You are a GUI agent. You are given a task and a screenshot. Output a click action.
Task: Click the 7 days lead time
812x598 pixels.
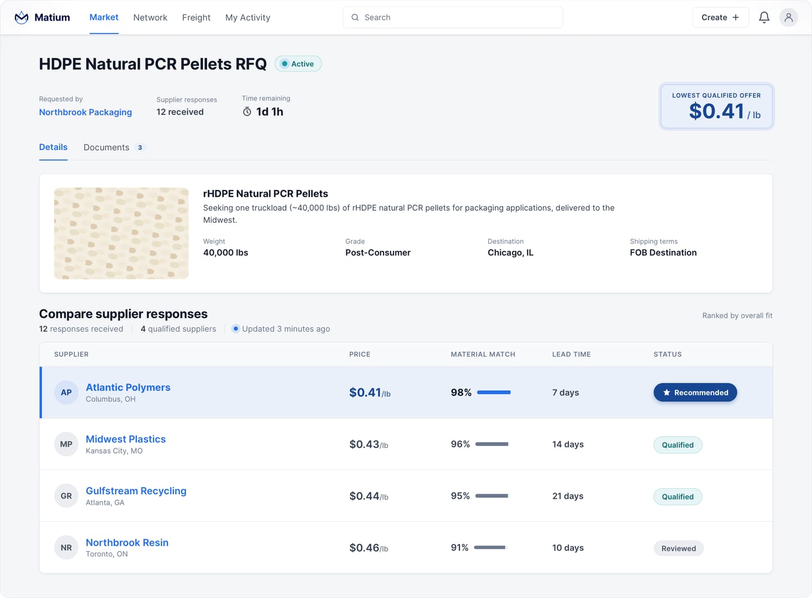[566, 392]
